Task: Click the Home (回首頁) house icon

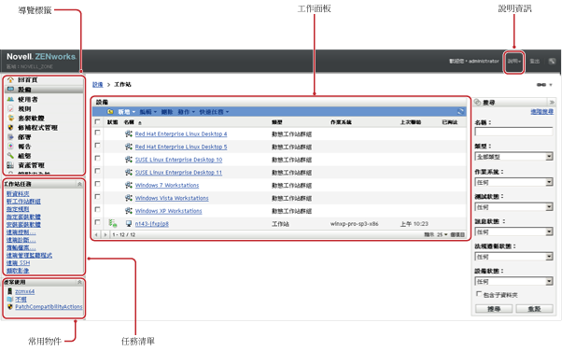Action: (x=11, y=80)
